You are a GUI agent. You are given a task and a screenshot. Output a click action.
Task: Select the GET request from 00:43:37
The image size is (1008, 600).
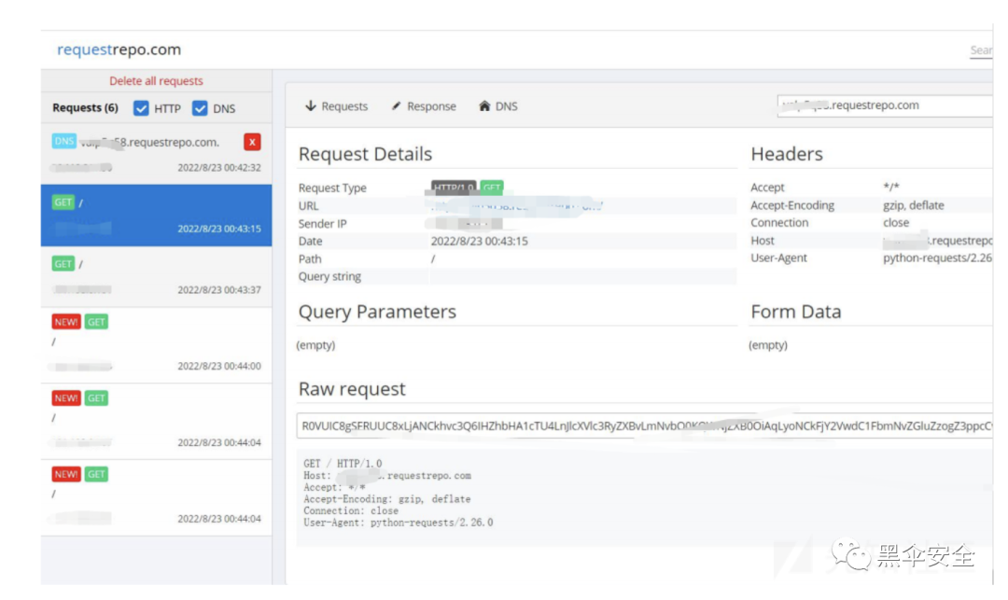pos(156,277)
